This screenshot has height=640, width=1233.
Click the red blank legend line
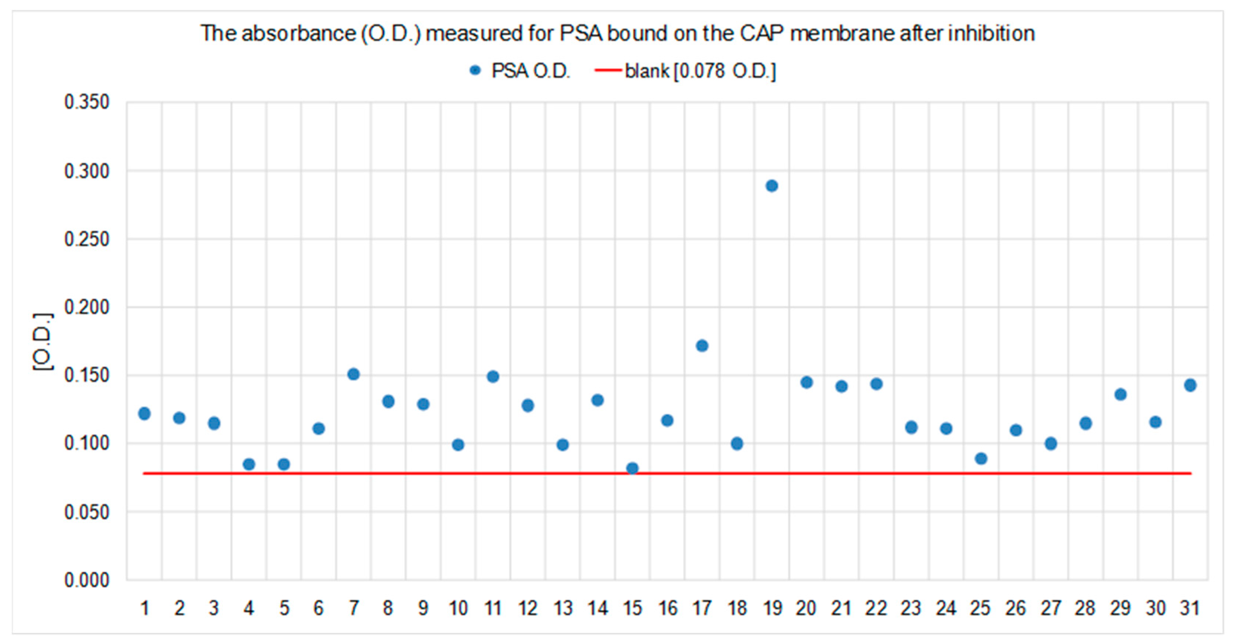tap(608, 70)
